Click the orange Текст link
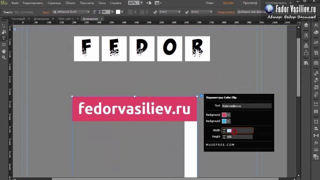This screenshot has width=320, height=180. click(45, 12)
